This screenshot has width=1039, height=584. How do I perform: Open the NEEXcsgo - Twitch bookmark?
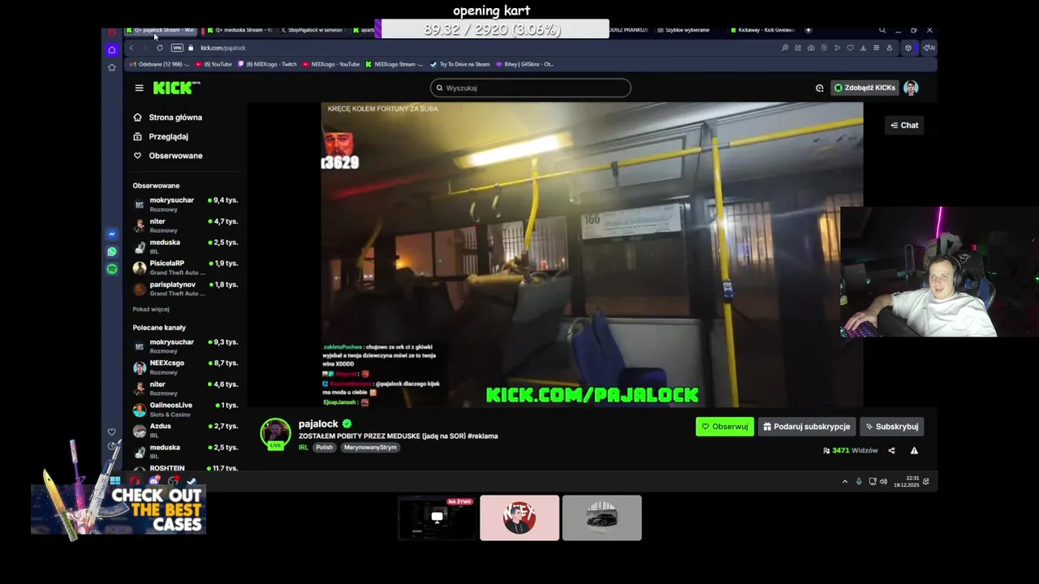tap(268, 64)
